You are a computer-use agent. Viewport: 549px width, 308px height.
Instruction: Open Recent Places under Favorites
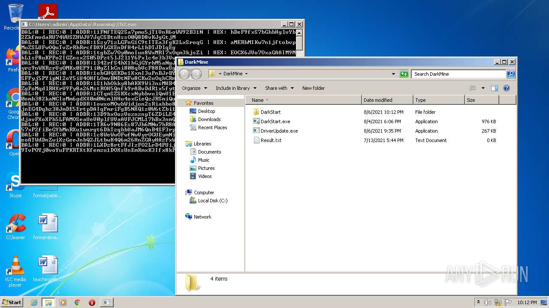(x=212, y=127)
